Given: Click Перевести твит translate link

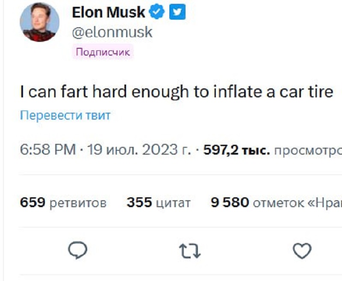Looking at the screenshot, I should click(x=65, y=115).
